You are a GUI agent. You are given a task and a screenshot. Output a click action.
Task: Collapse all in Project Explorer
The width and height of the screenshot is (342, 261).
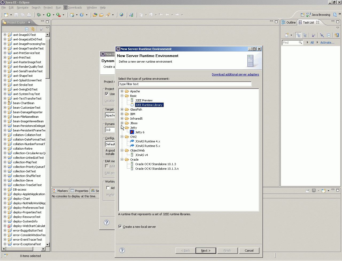[x=27, y=29]
